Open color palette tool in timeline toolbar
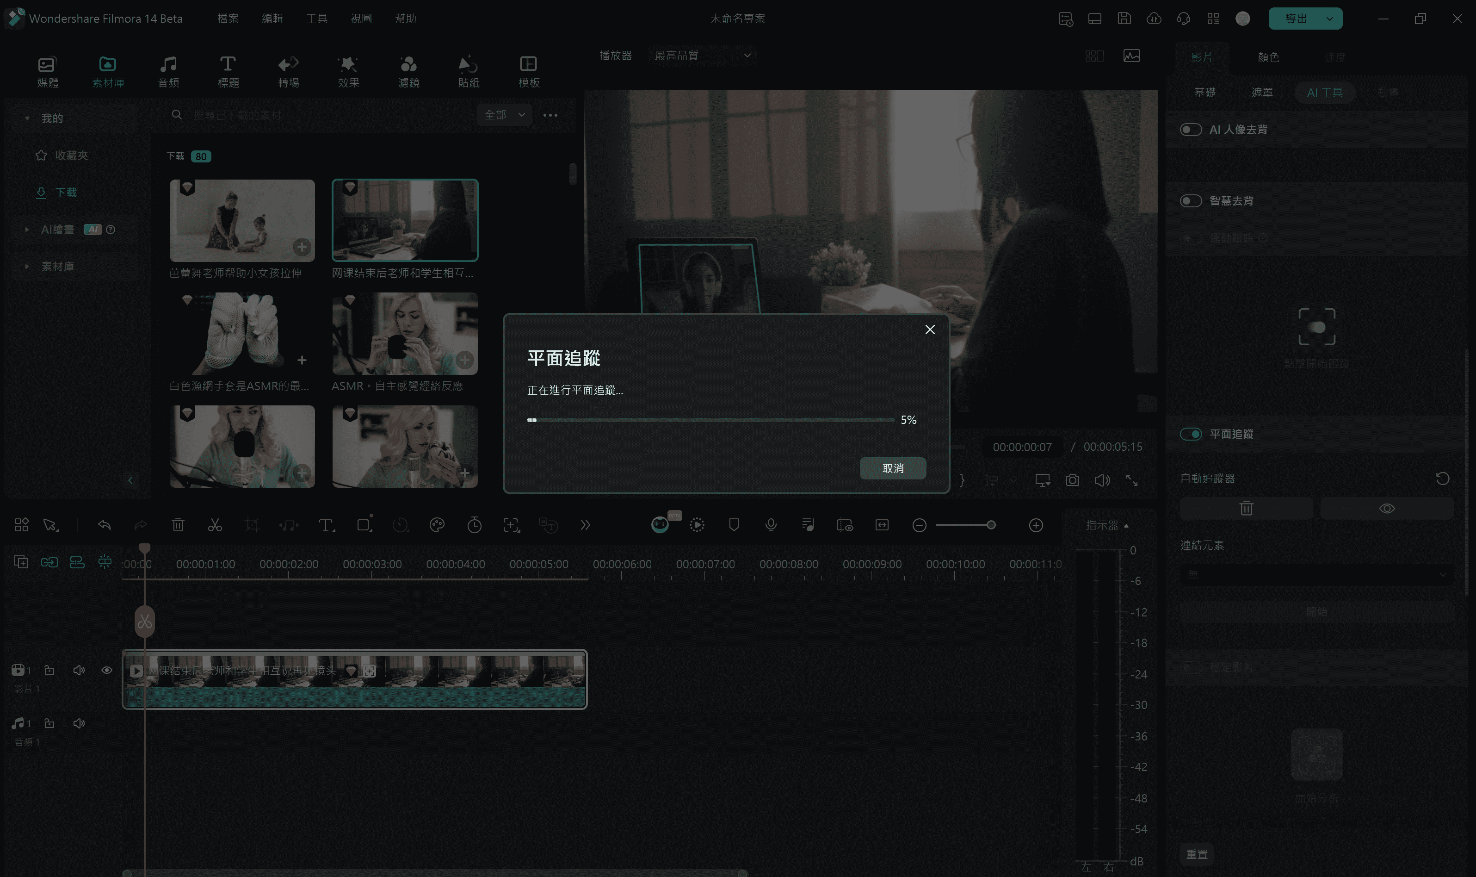The image size is (1476, 877). coord(437,525)
